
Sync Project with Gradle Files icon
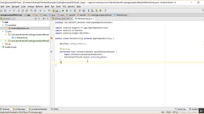[89, 11]
